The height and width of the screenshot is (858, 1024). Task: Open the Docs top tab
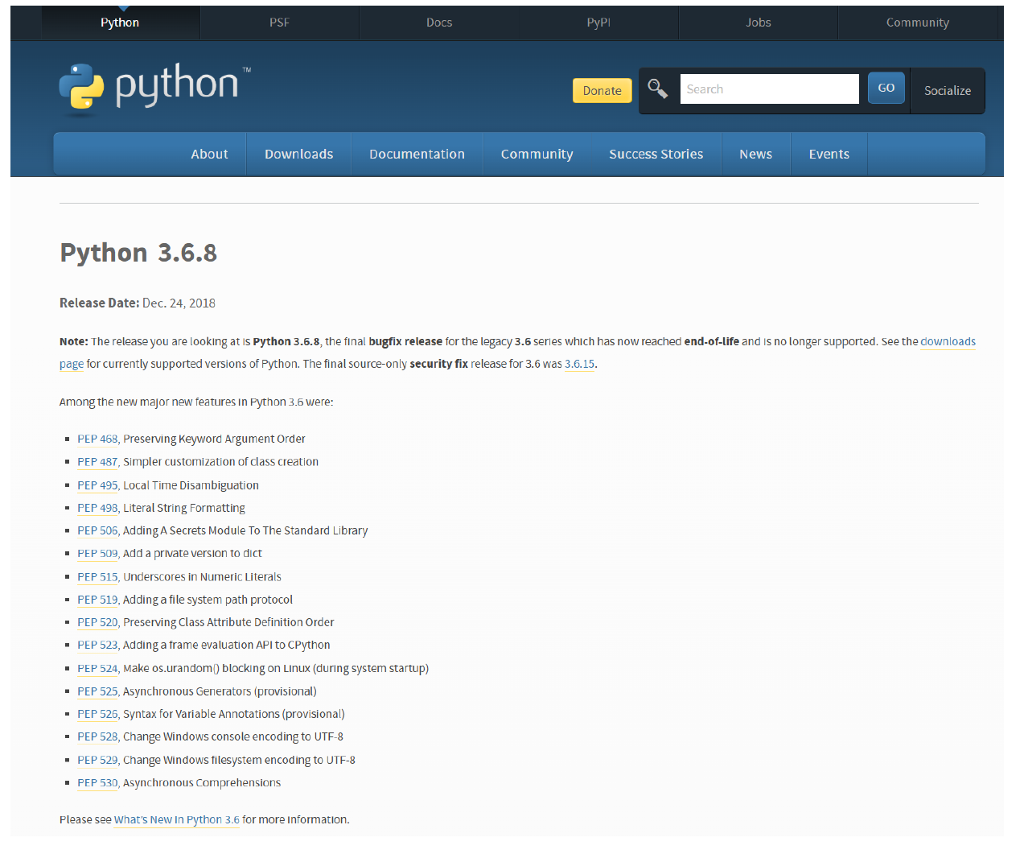(439, 23)
